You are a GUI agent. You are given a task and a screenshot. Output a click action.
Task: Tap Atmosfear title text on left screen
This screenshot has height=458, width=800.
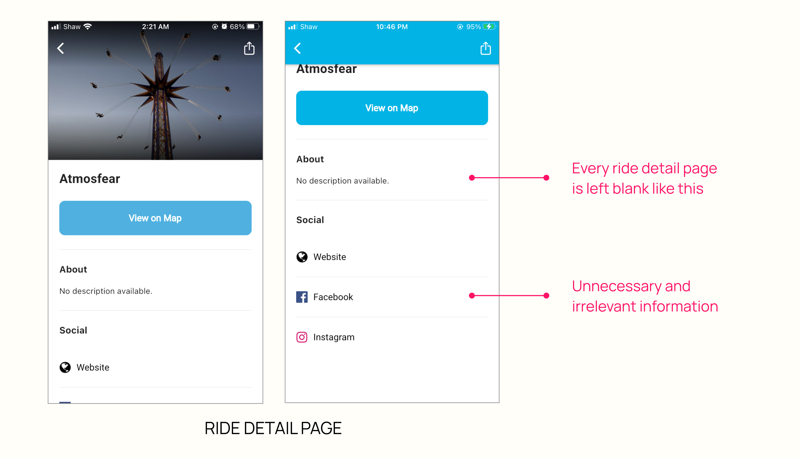pyautogui.click(x=92, y=178)
